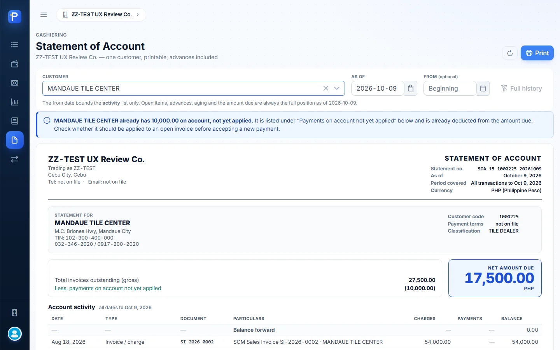Open the From date calendar picker
The height and width of the screenshot is (350, 560).
point(483,88)
